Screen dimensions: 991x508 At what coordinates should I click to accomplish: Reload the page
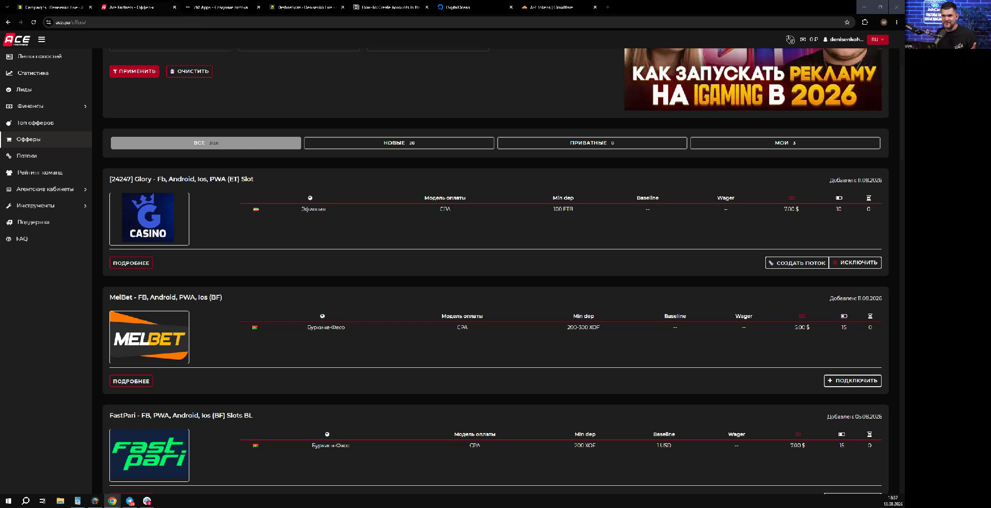(33, 22)
